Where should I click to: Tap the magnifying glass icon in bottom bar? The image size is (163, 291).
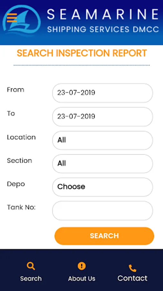click(x=31, y=266)
